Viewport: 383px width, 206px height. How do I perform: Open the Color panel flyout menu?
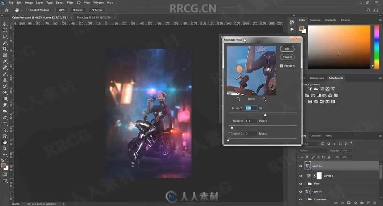[x=380, y=20]
